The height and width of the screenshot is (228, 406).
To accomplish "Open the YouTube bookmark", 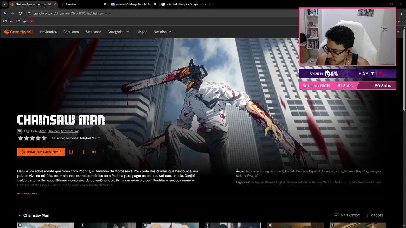I will [32, 21].
